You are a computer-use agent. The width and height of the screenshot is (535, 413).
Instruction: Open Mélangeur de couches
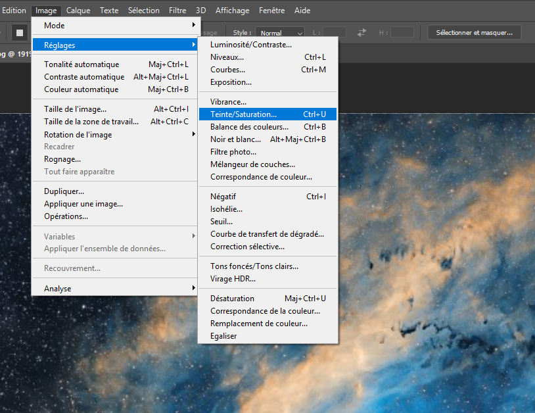pos(268,164)
